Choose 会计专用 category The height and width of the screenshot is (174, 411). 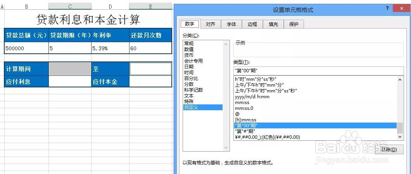point(203,61)
